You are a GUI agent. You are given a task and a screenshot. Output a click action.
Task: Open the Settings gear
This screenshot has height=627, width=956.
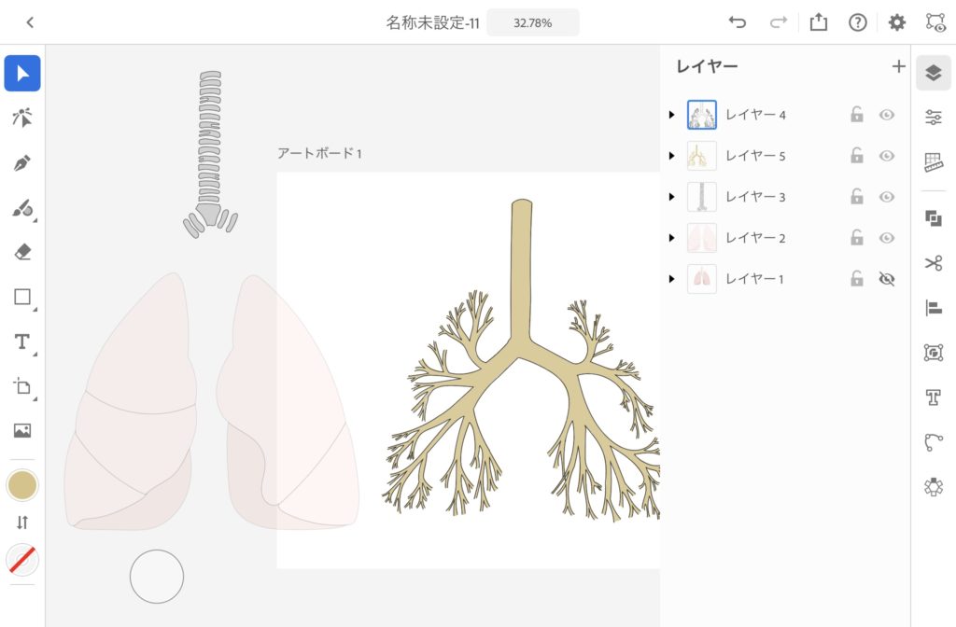(x=897, y=22)
